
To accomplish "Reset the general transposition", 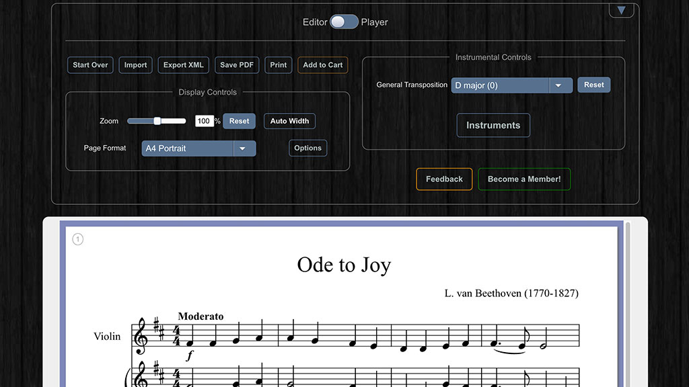I will point(593,85).
